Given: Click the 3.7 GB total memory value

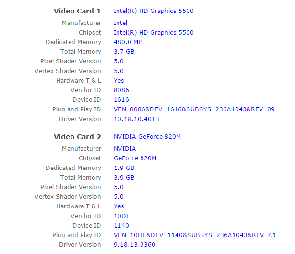Looking at the screenshot, I should click(124, 51).
